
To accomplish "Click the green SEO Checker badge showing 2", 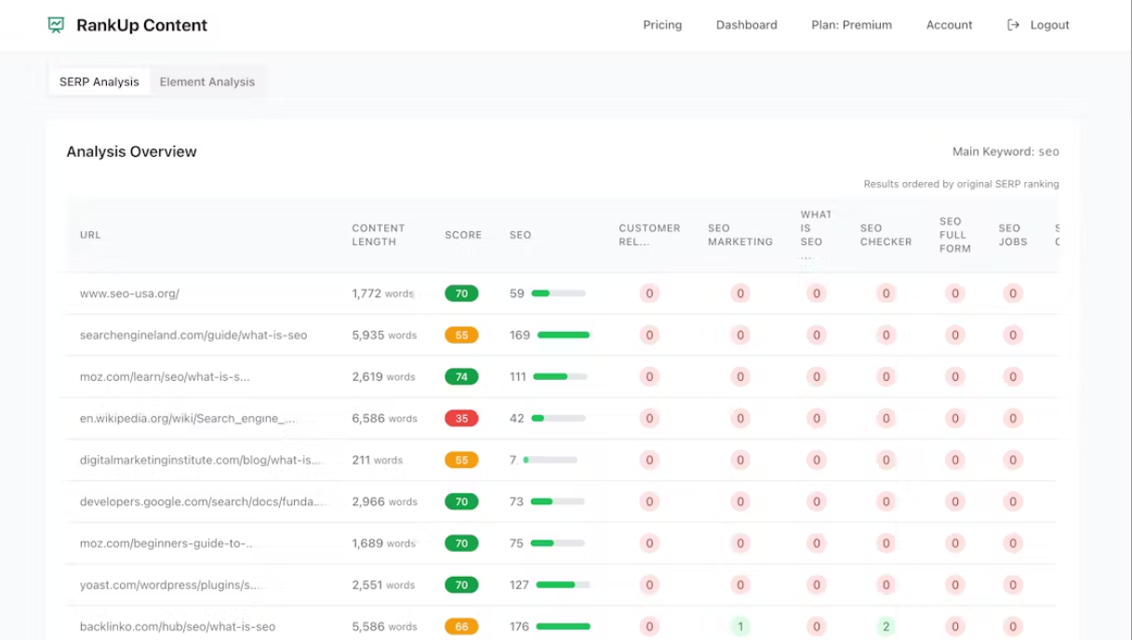I will [886, 627].
